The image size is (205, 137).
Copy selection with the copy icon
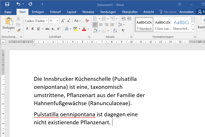pyautogui.click(x=18, y=25)
